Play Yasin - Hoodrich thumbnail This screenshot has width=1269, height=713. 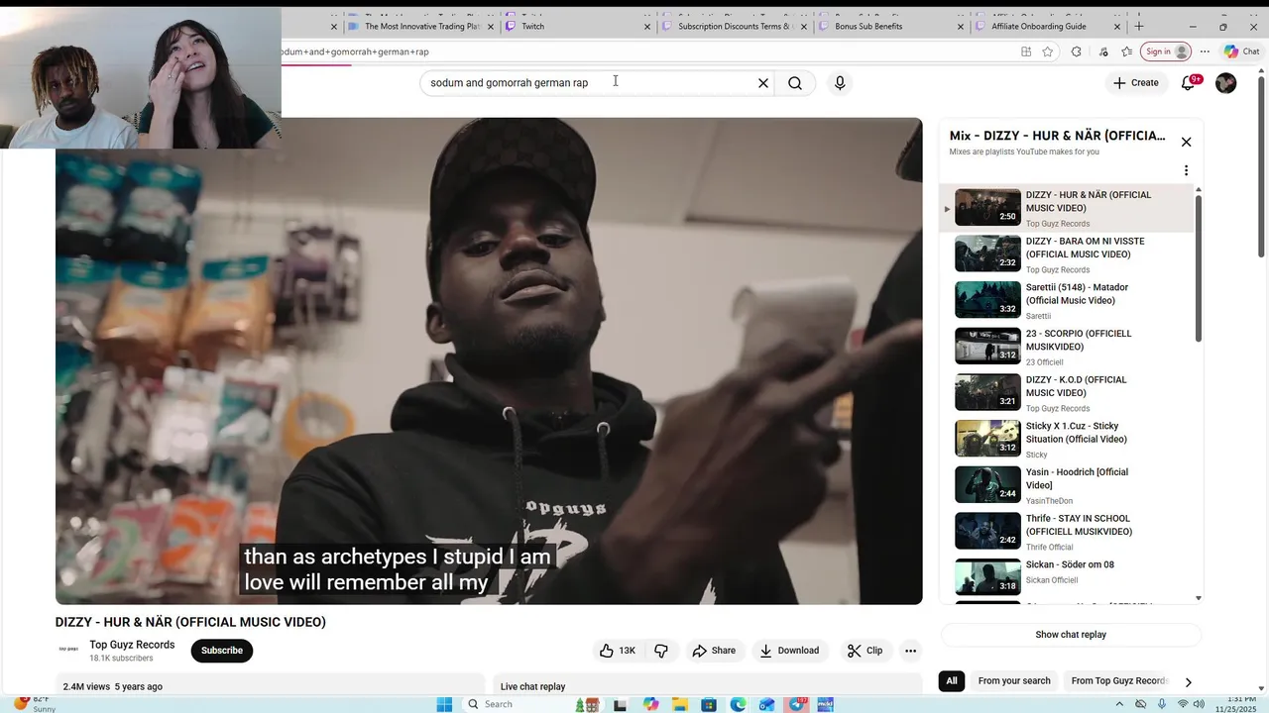tap(987, 485)
